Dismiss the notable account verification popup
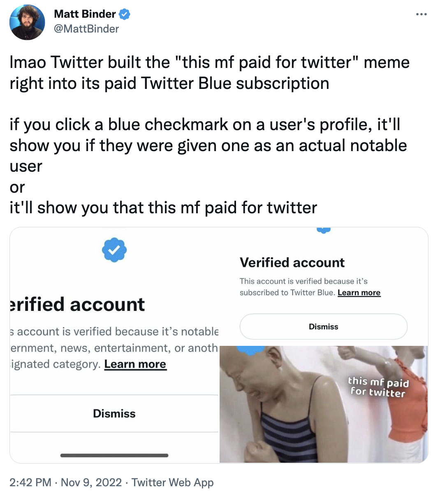The width and height of the screenshot is (440, 499). [x=114, y=414]
